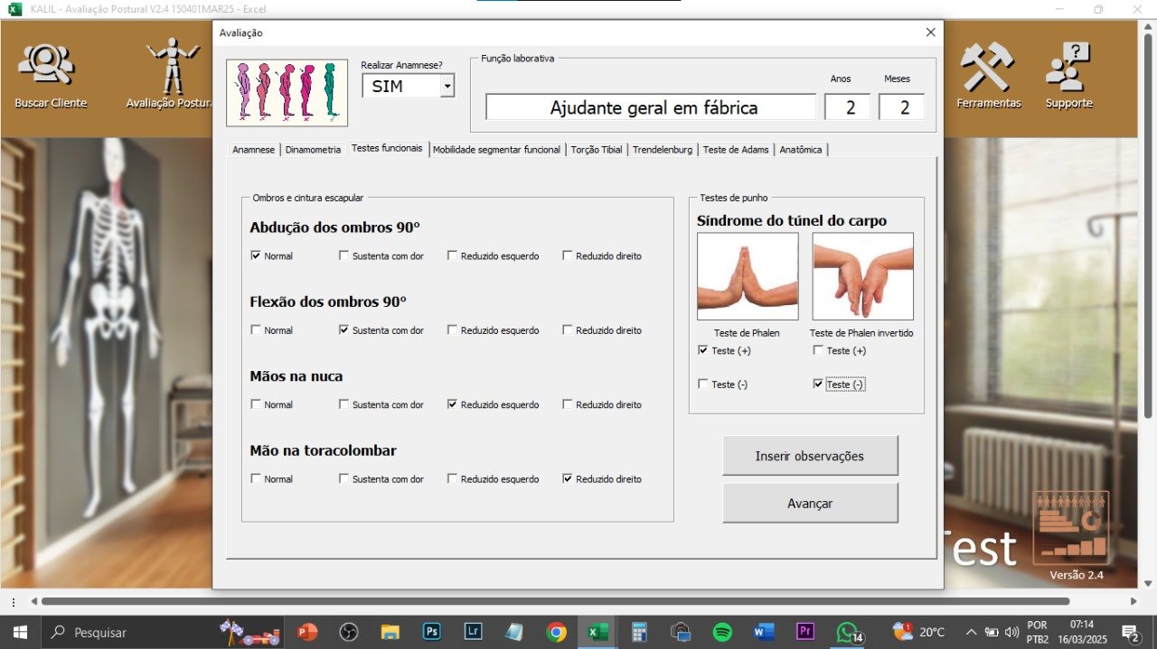Image resolution: width=1157 pixels, height=649 pixels.
Task: Click the posture silhouettes image
Action: 287,92
